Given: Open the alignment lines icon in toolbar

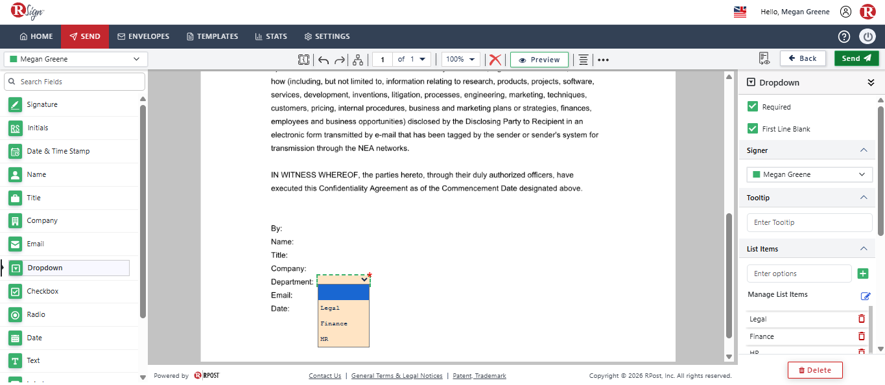Looking at the screenshot, I should pos(584,60).
